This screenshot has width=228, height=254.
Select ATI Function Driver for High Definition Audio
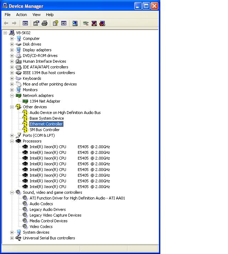pyautogui.click(x=77, y=198)
